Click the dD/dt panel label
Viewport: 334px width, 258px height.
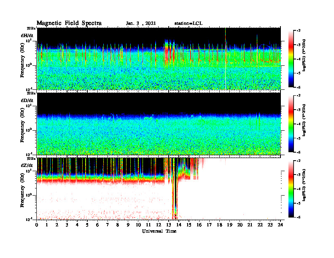click(27, 100)
